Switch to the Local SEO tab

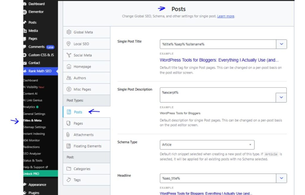tap(87, 44)
